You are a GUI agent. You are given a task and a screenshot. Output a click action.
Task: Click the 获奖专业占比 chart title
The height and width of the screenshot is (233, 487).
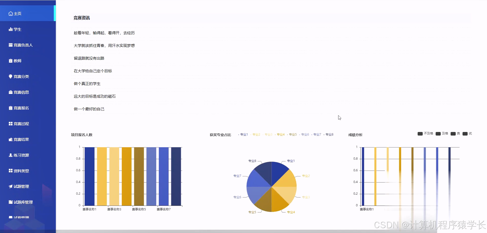coord(220,135)
